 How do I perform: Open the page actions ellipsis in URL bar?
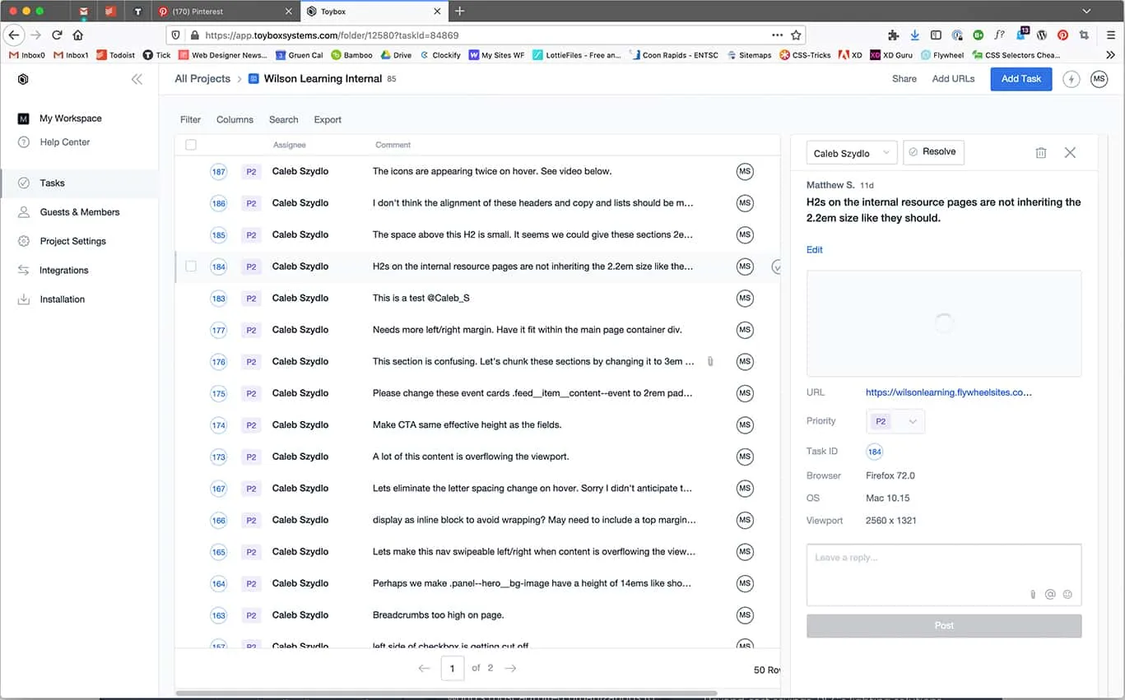click(777, 35)
